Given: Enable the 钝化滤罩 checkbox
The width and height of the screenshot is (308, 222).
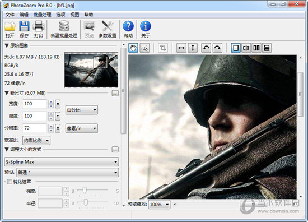Looking at the screenshot, I should coord(10,182).
